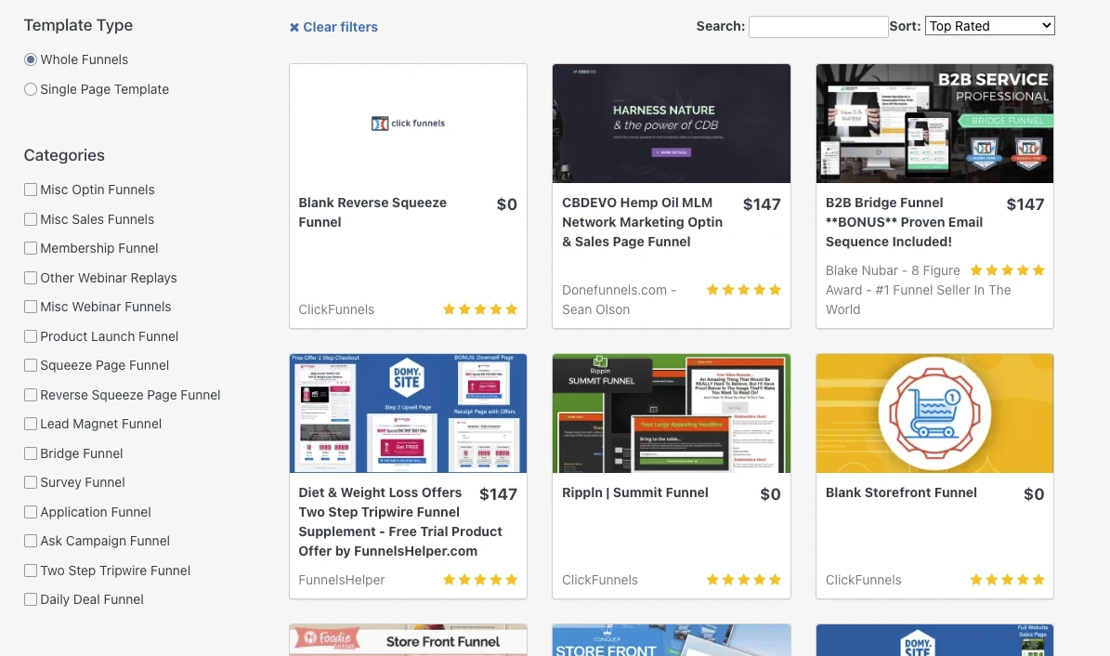
Task: Click the star rating on Rippln Summit Funnel
Action: [744, 580]
